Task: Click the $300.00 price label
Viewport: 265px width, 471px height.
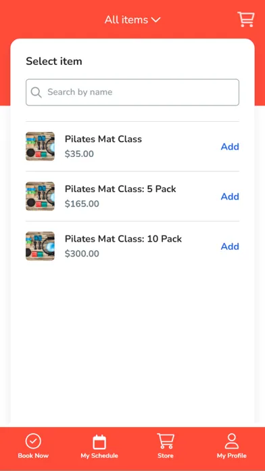Action: (x=82, y=254)
